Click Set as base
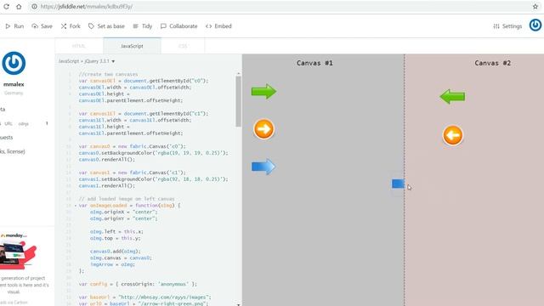Screen dimensions: 544x306 (x=106, y=26)
